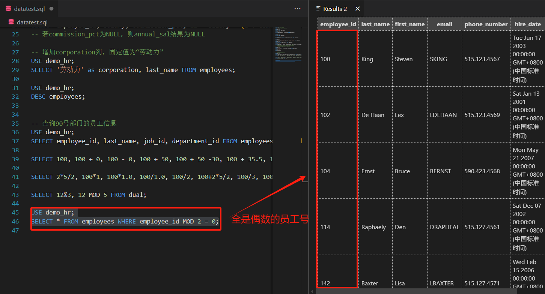Select the Results 2 tab
This screenshot has width=545, height=294.
335,9
